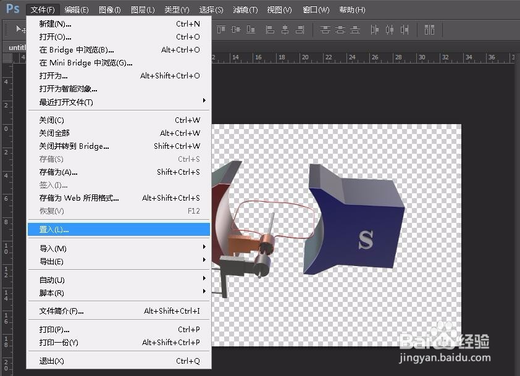
Task: Click the Align left edges icon
Action: pyautogui.click(x=270, y=29)
